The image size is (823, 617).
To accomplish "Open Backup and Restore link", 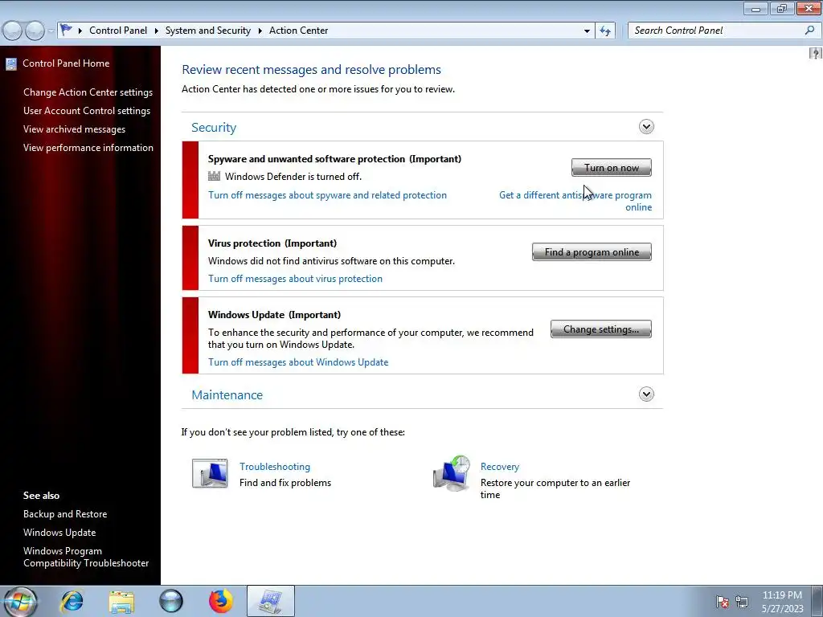I will point(65,514).
